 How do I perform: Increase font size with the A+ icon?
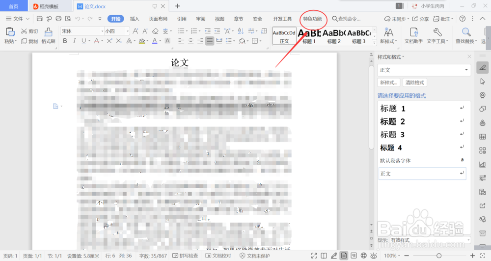136,31
